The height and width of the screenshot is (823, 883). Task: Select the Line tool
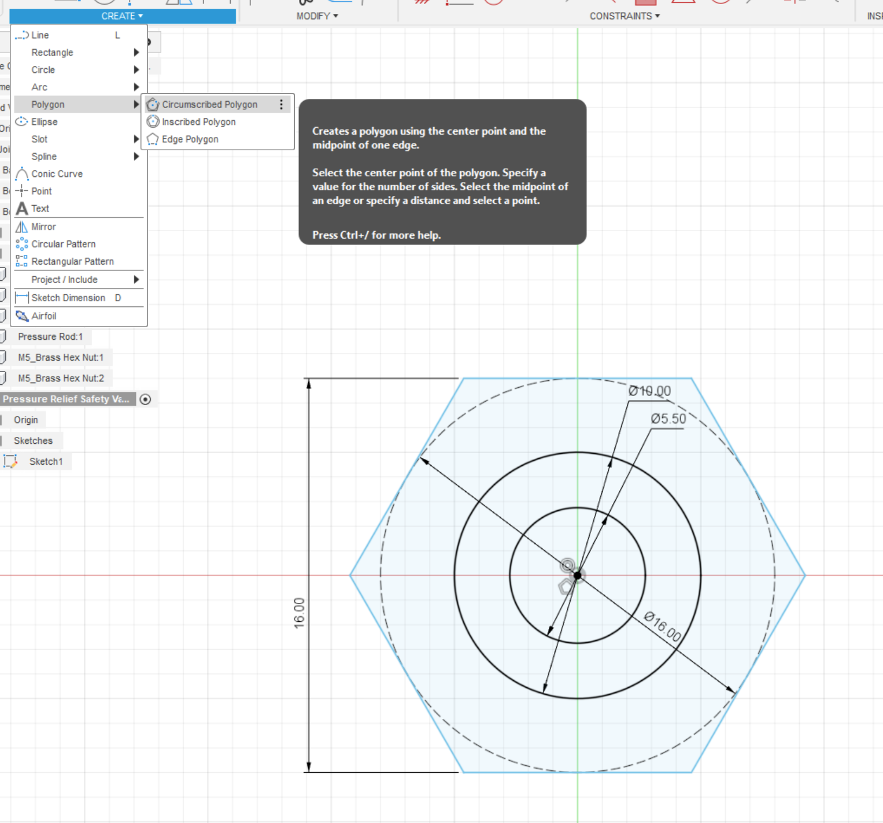40,35
